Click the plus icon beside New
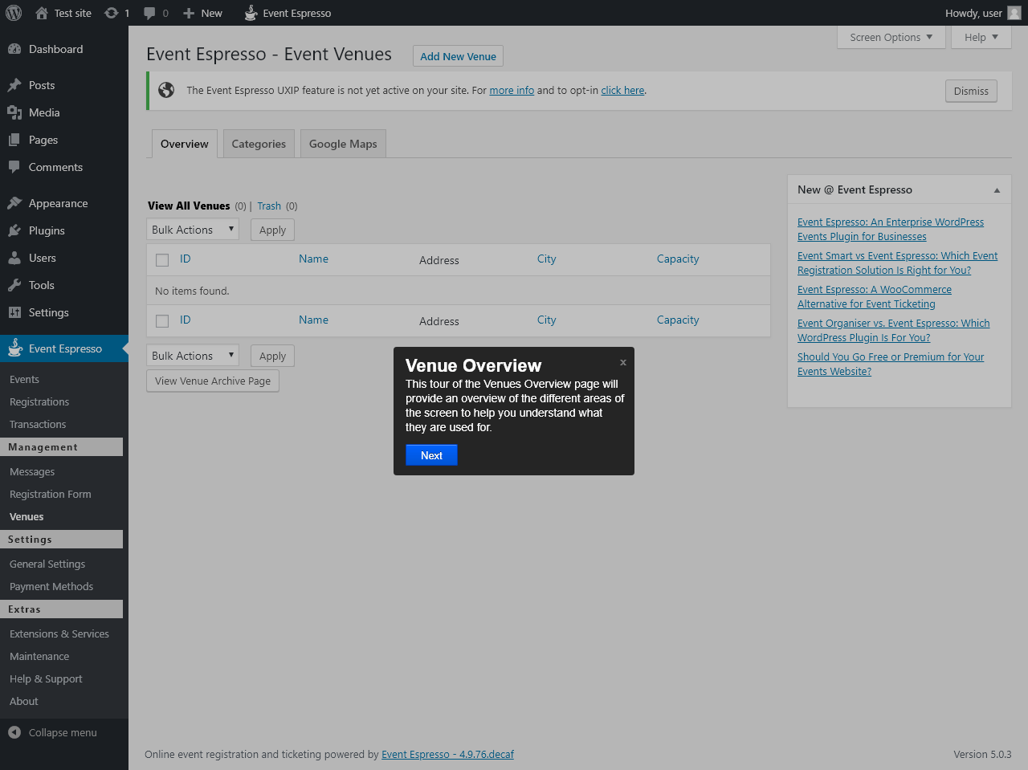Image resolution: width=1028 pixels, height=770 pixels. [189, 13]
